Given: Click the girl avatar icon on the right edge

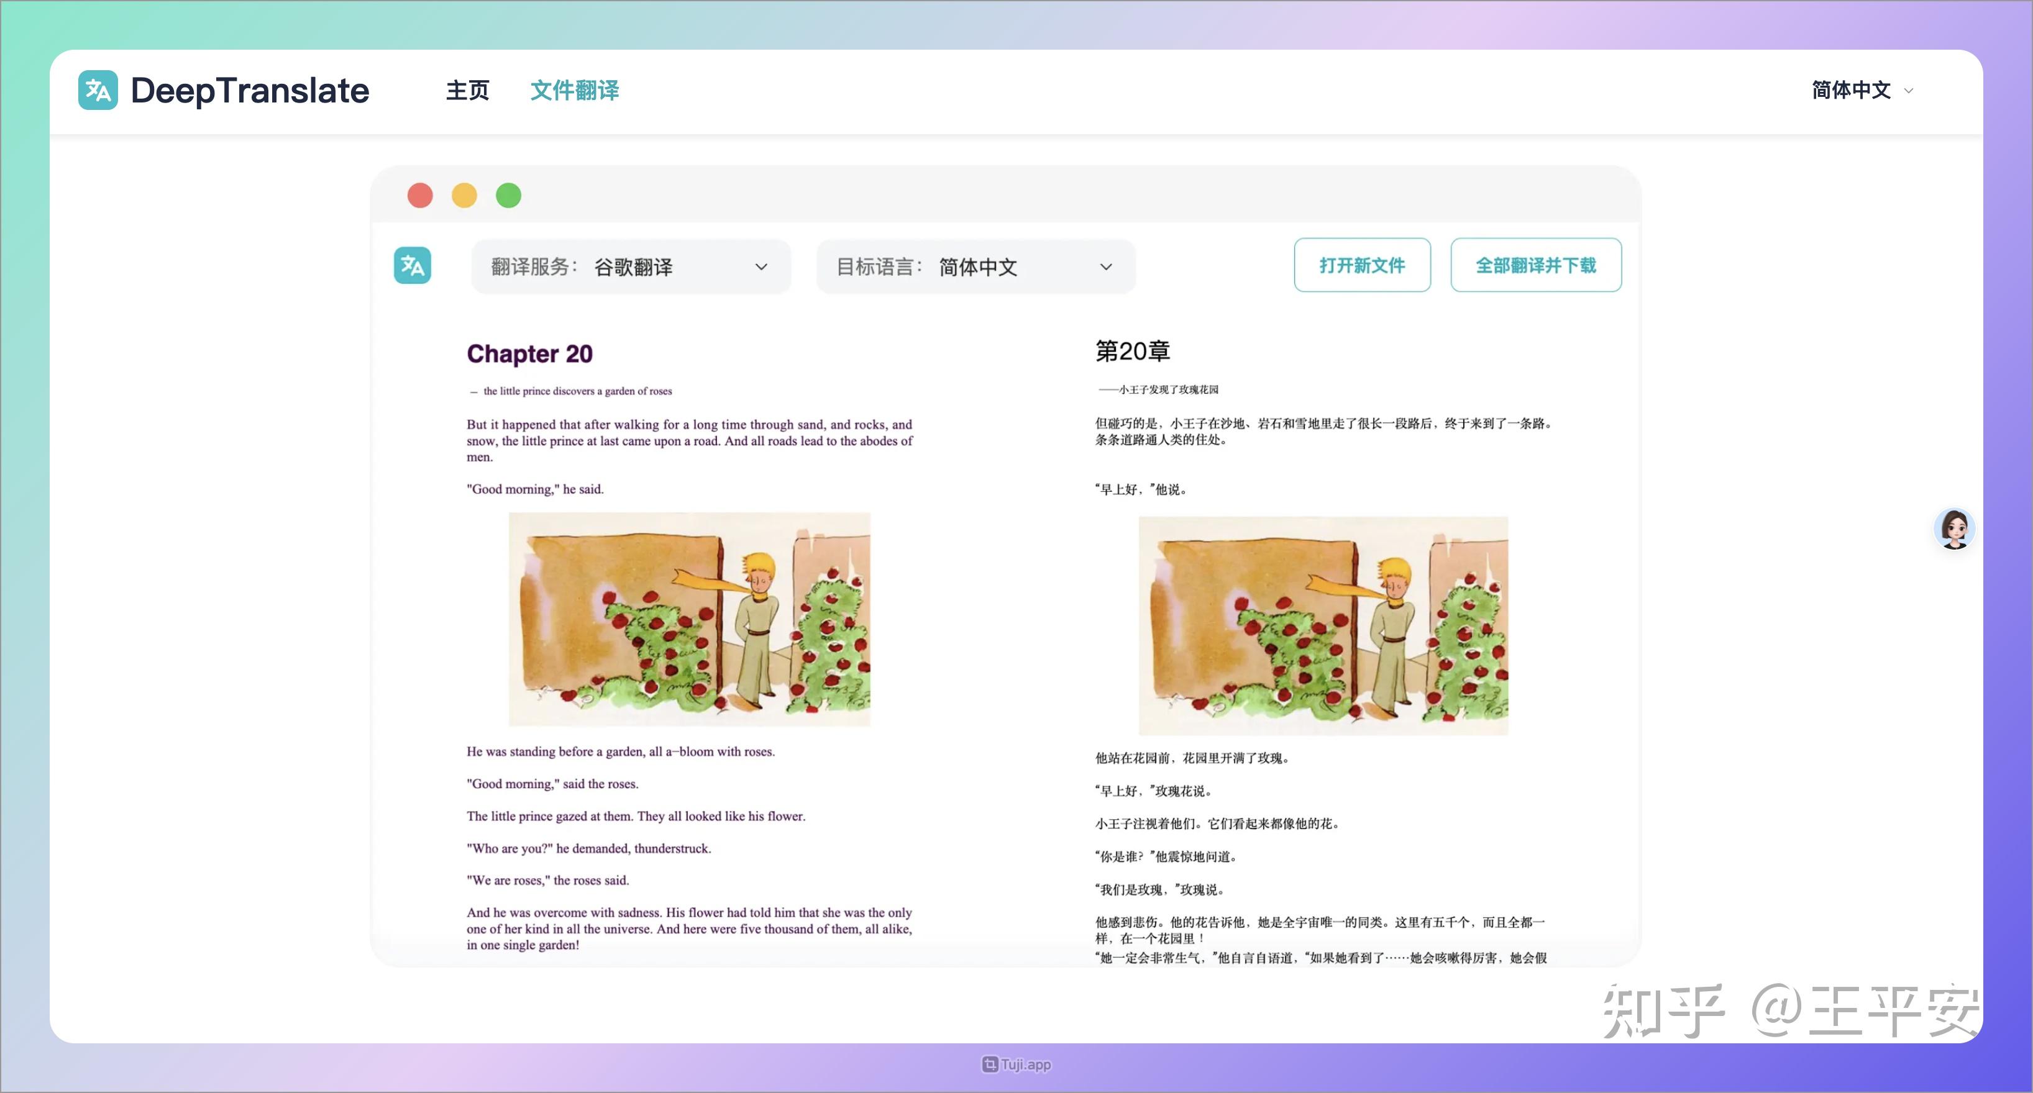Looking at the screenshot, I should pyautogui.click(x=1954, y=528).
